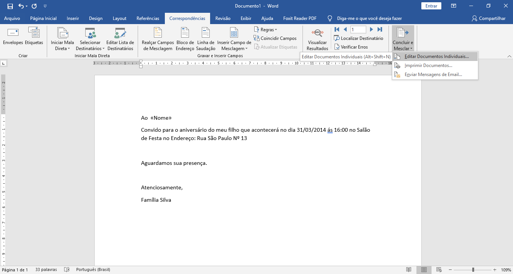This screenshot has width=513, height=274.
Task: Open Bloco de Endereço address block
Action: 185,39
